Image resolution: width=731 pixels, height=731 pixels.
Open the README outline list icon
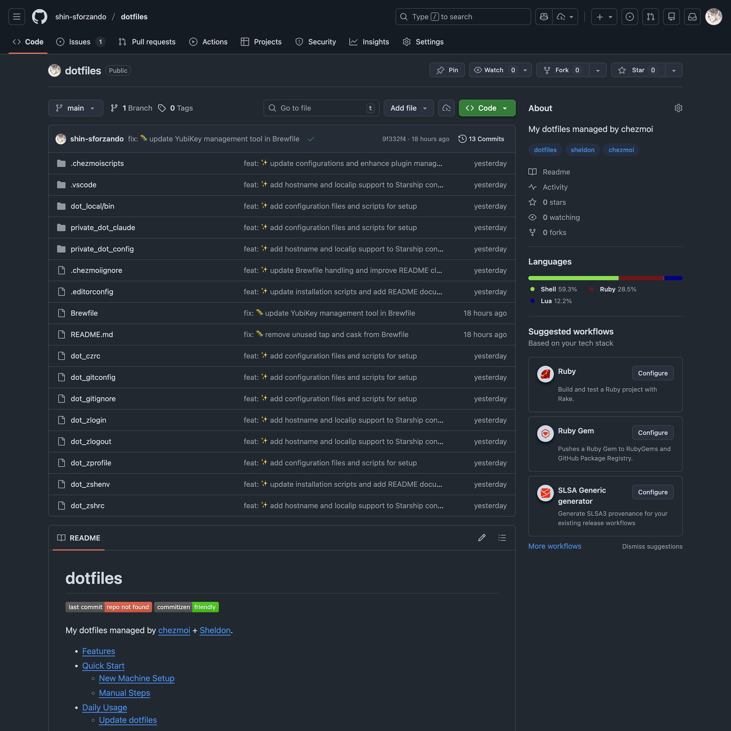502,538
